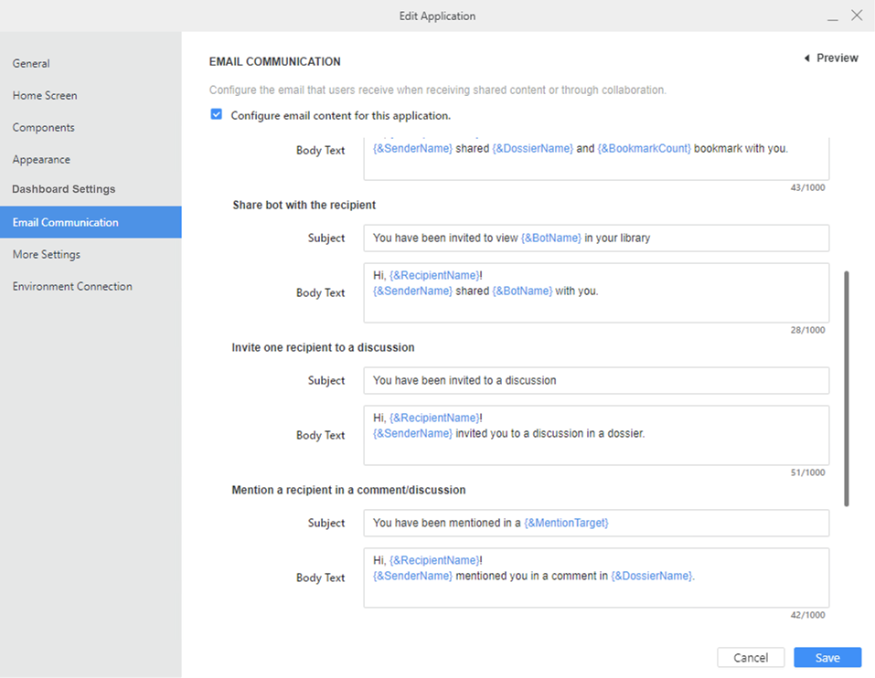
Task: Click the mention comment Body Text box
Action: (595, 577)
